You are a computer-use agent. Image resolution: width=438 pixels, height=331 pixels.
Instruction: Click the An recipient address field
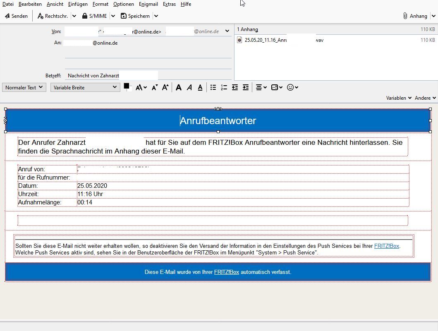coord(148,43)
